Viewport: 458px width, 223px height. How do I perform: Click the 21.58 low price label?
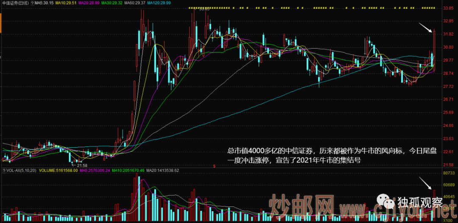[x=81, y=165]
